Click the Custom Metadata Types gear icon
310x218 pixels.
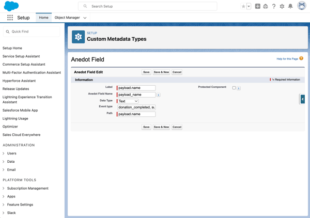tap(79, 37)
